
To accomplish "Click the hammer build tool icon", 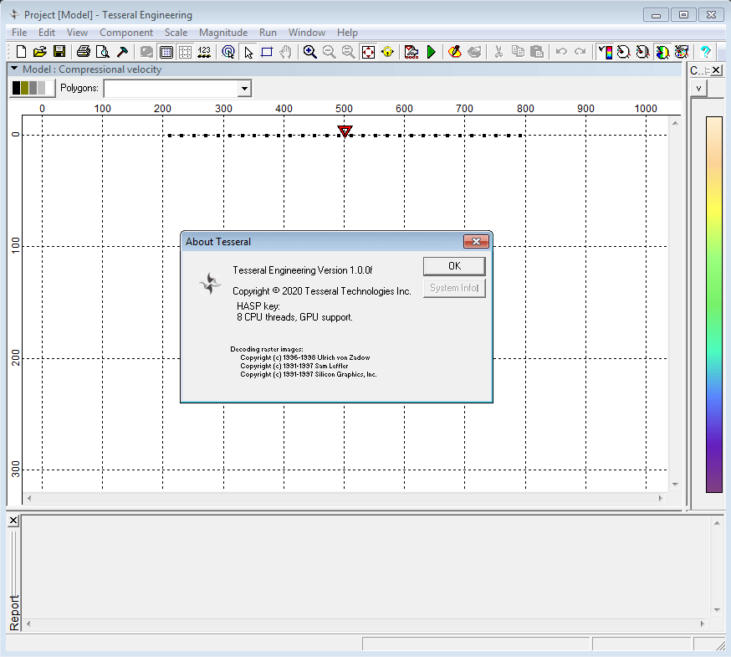I will pyautogui.click(x=122, y=52).
